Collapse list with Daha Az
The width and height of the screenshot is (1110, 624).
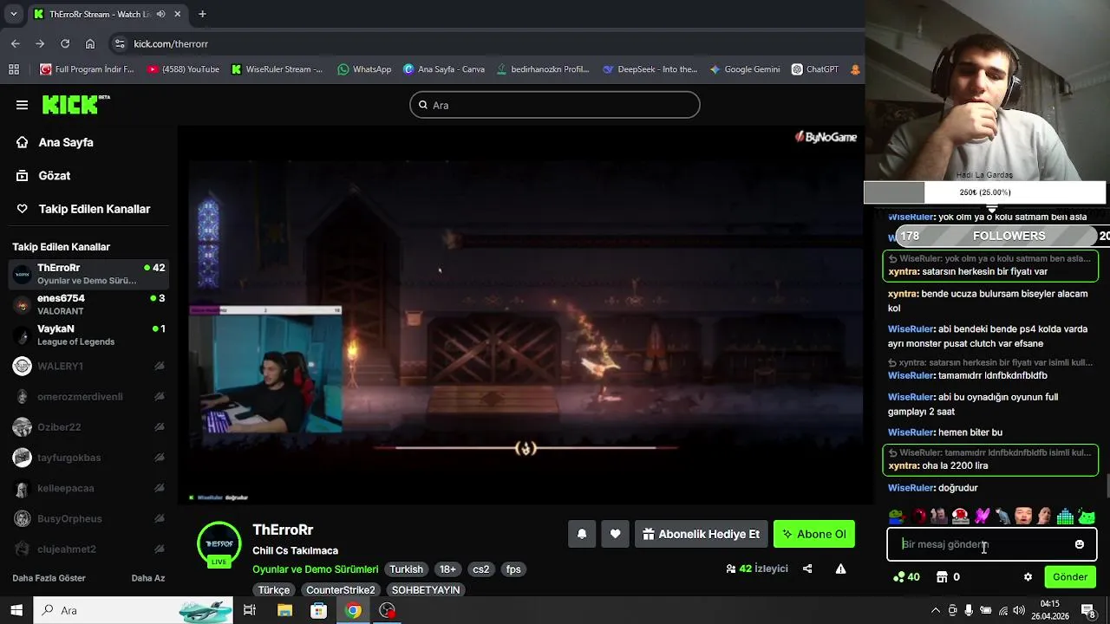point(148,578)
